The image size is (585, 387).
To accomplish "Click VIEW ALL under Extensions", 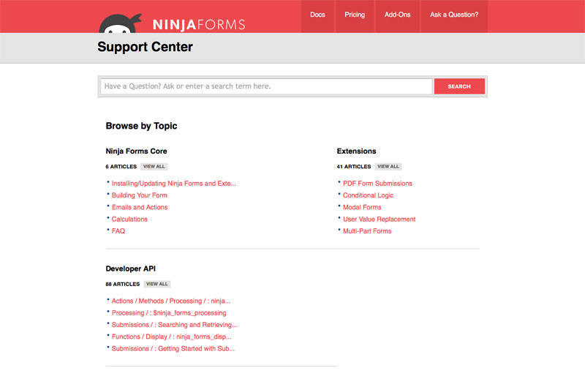I will pos(388,167).
